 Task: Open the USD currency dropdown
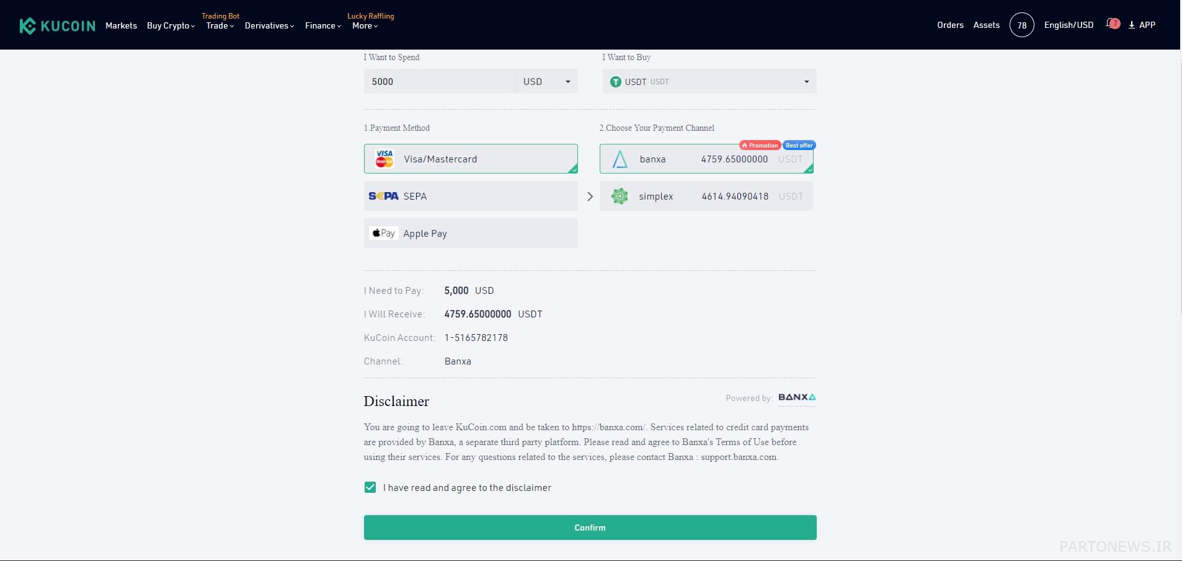[546, 81]
